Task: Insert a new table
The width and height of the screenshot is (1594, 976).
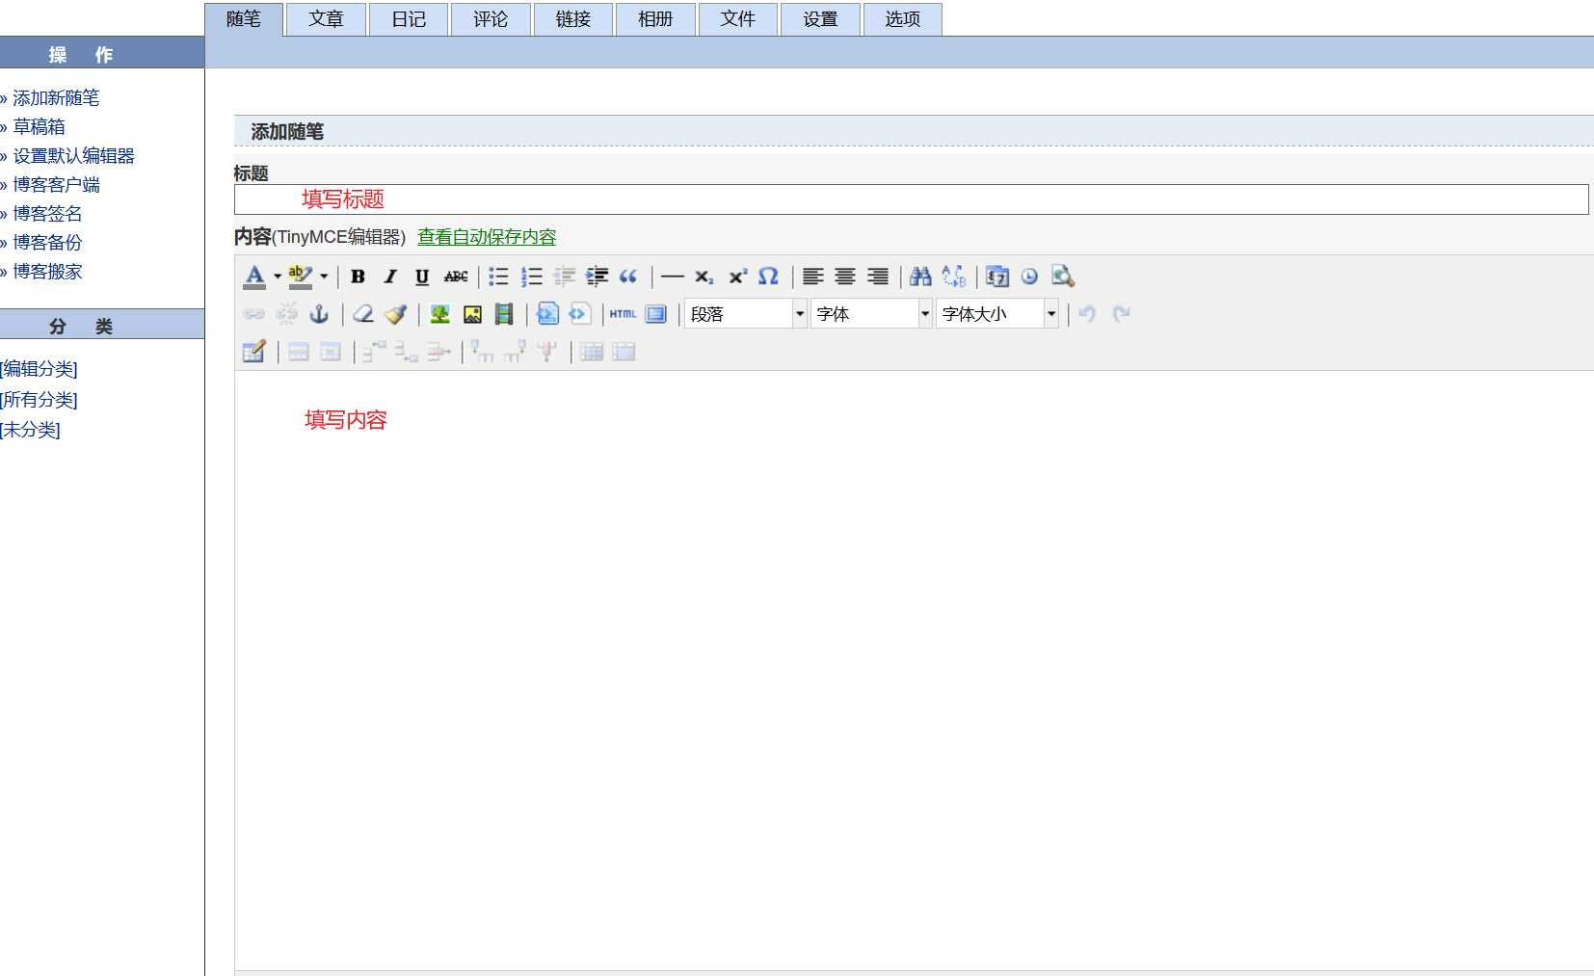Action: [254, 352]
